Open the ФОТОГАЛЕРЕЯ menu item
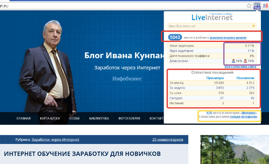This screenshot has height=164, width=269. (129, 118)
